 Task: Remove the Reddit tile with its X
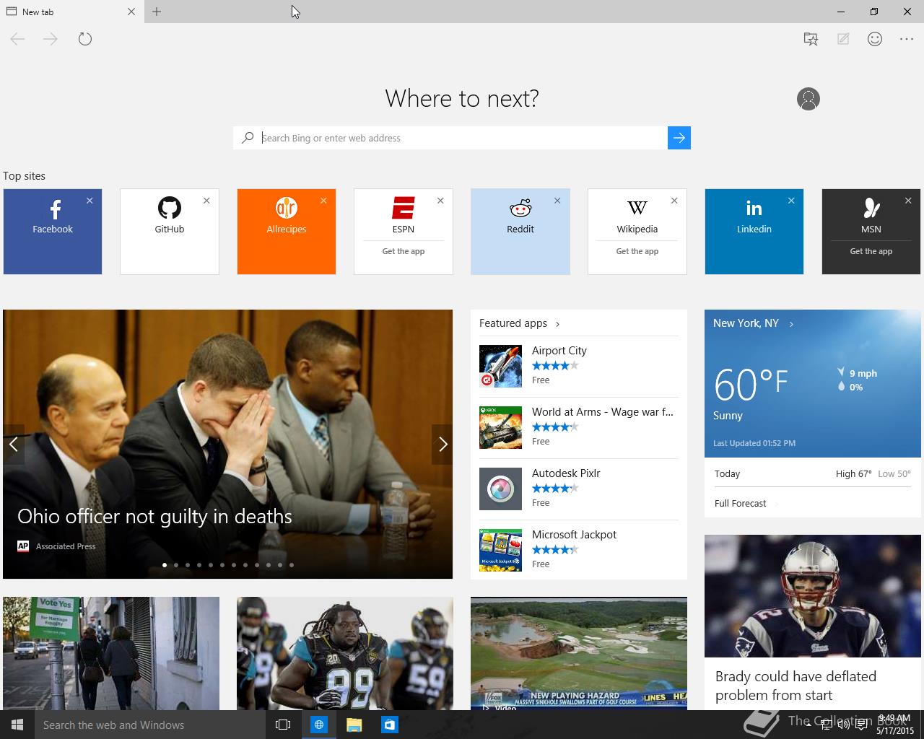(557, 201)
